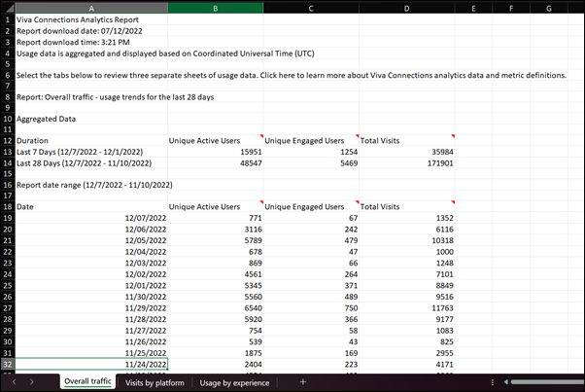Click the 'Date' header cell in row 18
The width and height of the screenshot is (585, 392).
click(91, 207)
